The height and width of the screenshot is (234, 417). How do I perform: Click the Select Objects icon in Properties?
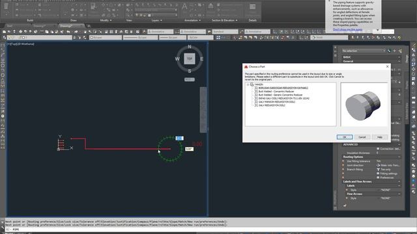pos(394,51)
